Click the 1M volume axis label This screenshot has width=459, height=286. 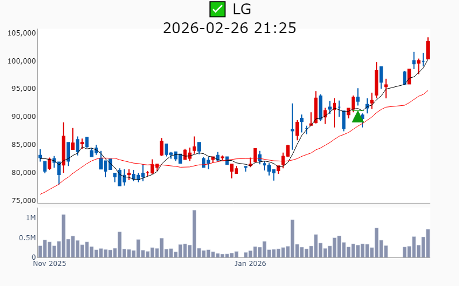pos(30,219)
